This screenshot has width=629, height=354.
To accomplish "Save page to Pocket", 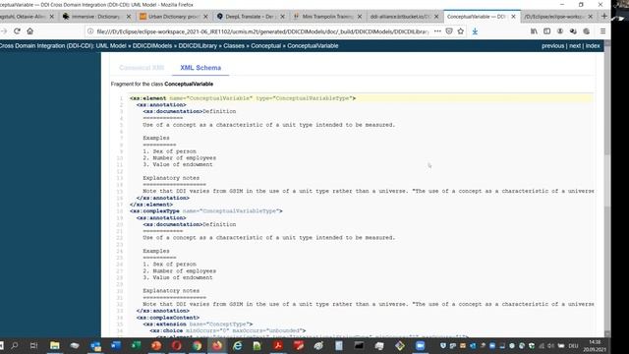I will tap(449, 31).
